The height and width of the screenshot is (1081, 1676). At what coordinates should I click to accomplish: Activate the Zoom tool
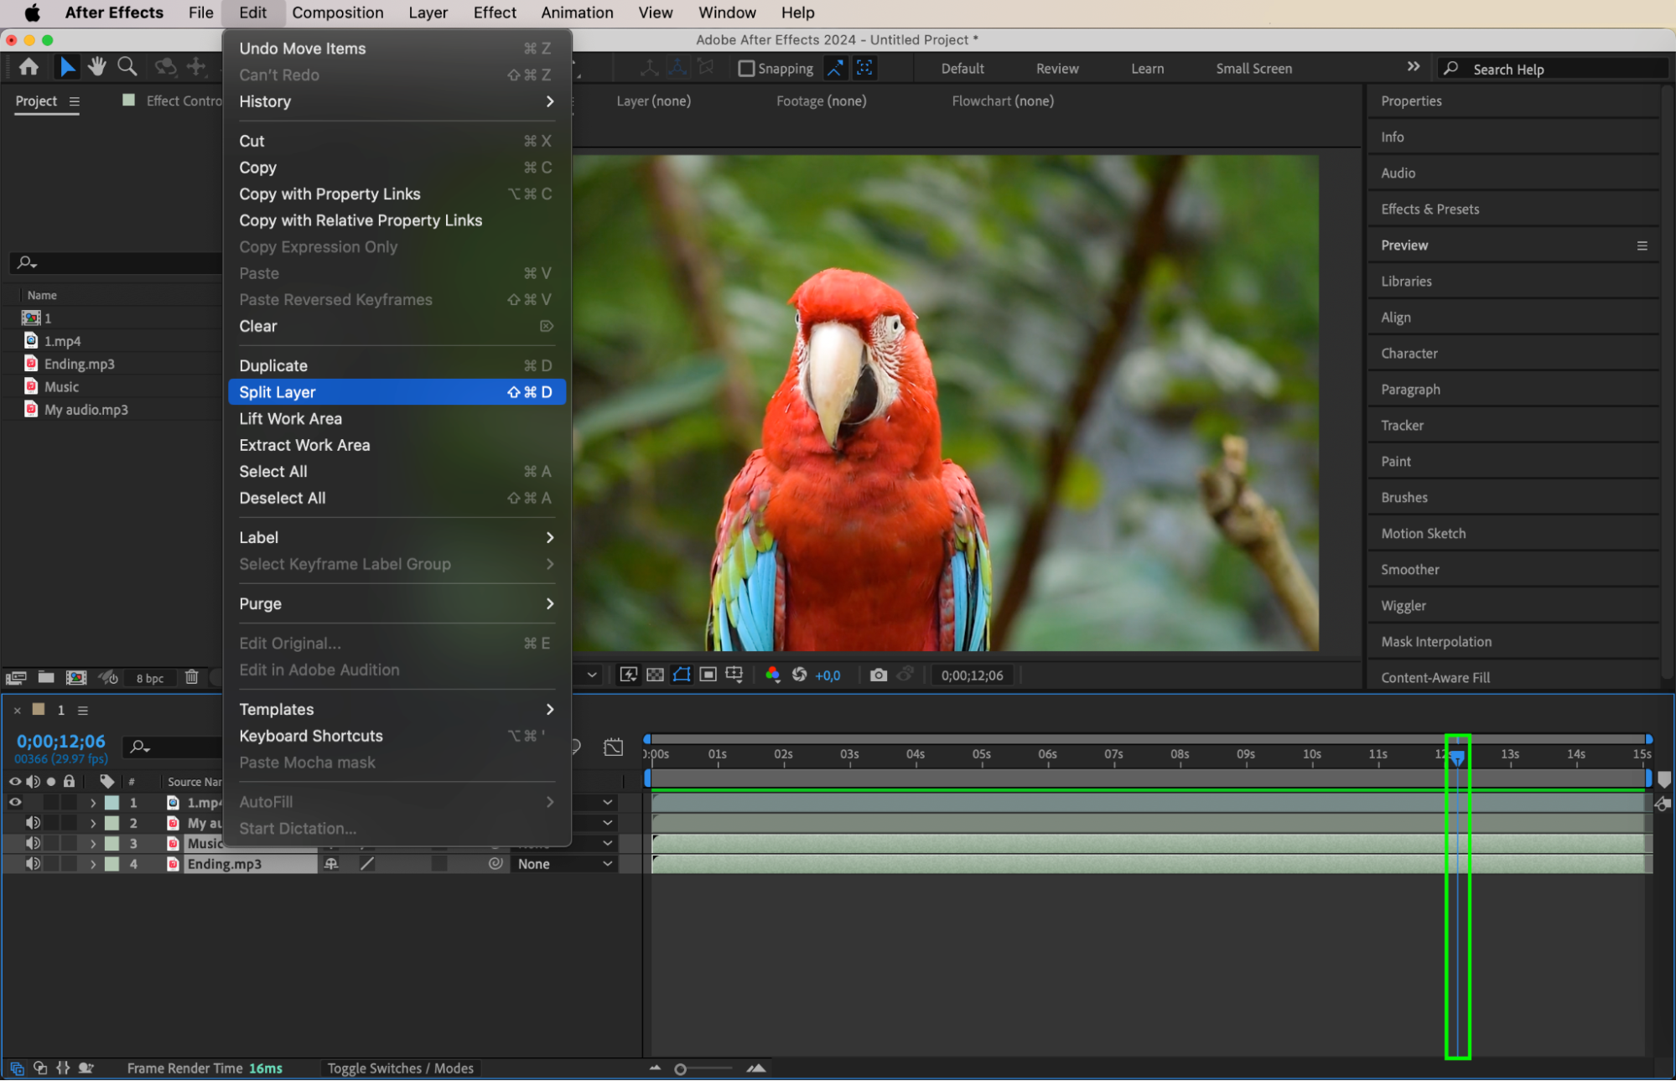coord(127,67)
